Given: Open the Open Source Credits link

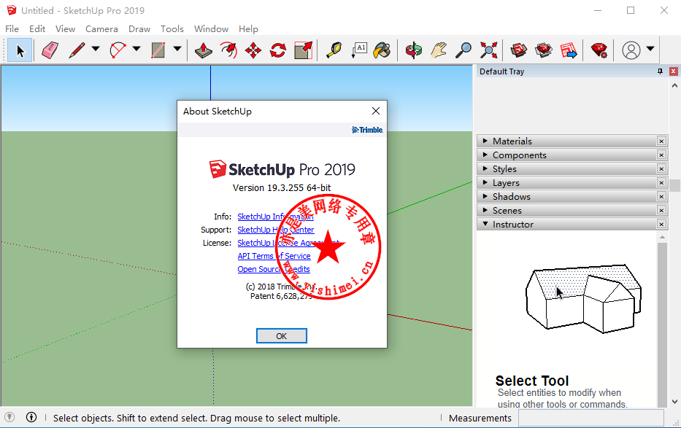Looking at the screenshot, I should [x=274, y=269].
